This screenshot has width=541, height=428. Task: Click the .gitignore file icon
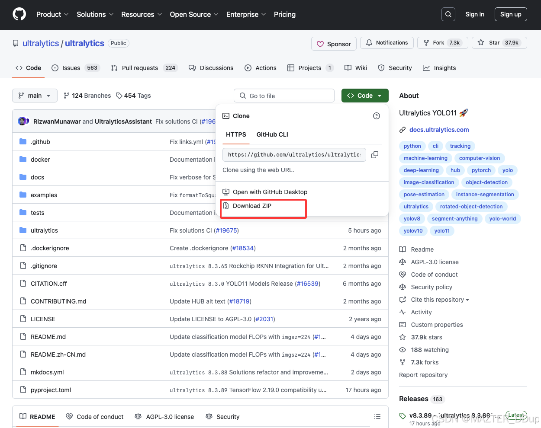[x=23, y=266]
